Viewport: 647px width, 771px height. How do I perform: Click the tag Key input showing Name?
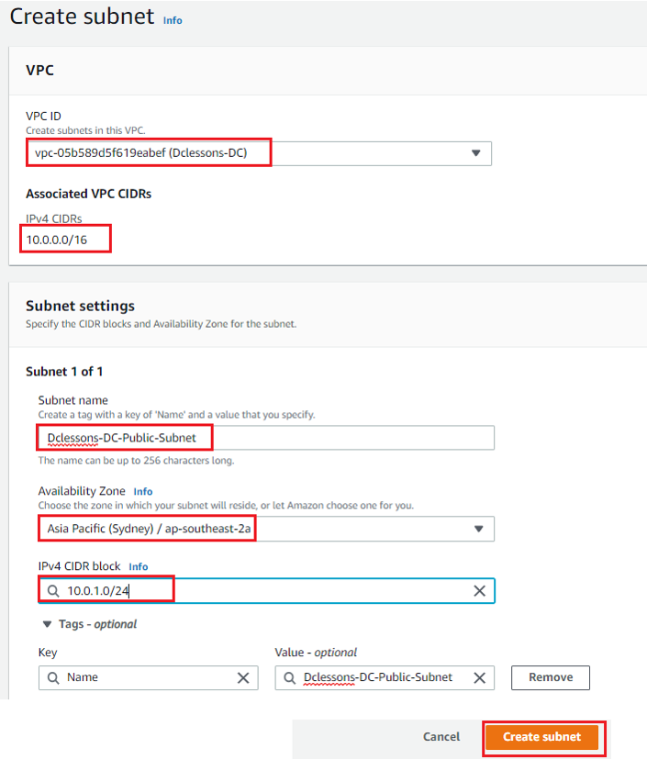click(148, 677)
